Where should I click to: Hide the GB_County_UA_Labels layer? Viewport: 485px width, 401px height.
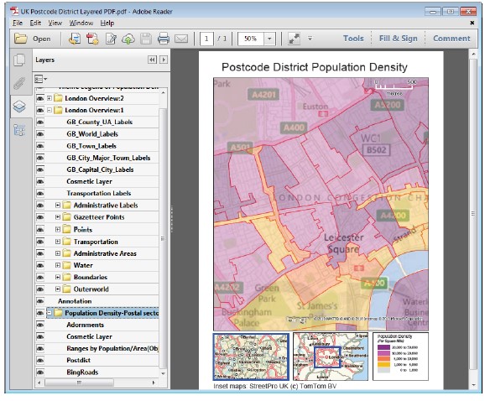pyautogui.click(x=40, y=122)
